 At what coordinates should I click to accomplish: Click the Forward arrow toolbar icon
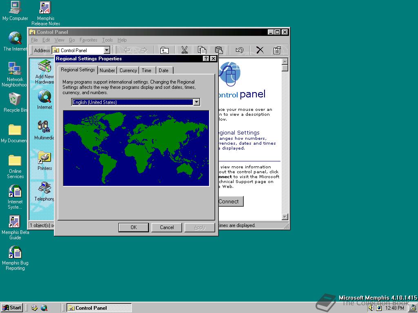pos(144,50)
